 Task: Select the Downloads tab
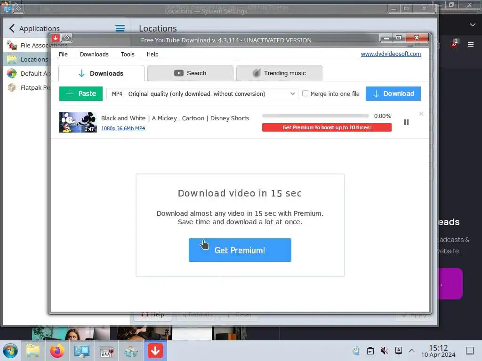click(101, 73)
